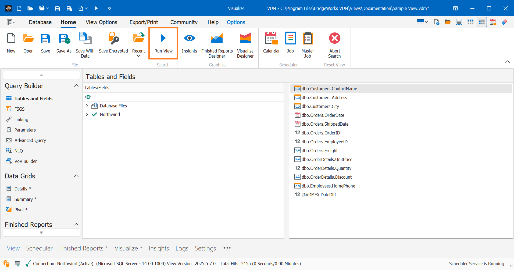Viewport: 514px width, 270px height.
Task: Open the Advanced Query page
Action: pos(30,140)
